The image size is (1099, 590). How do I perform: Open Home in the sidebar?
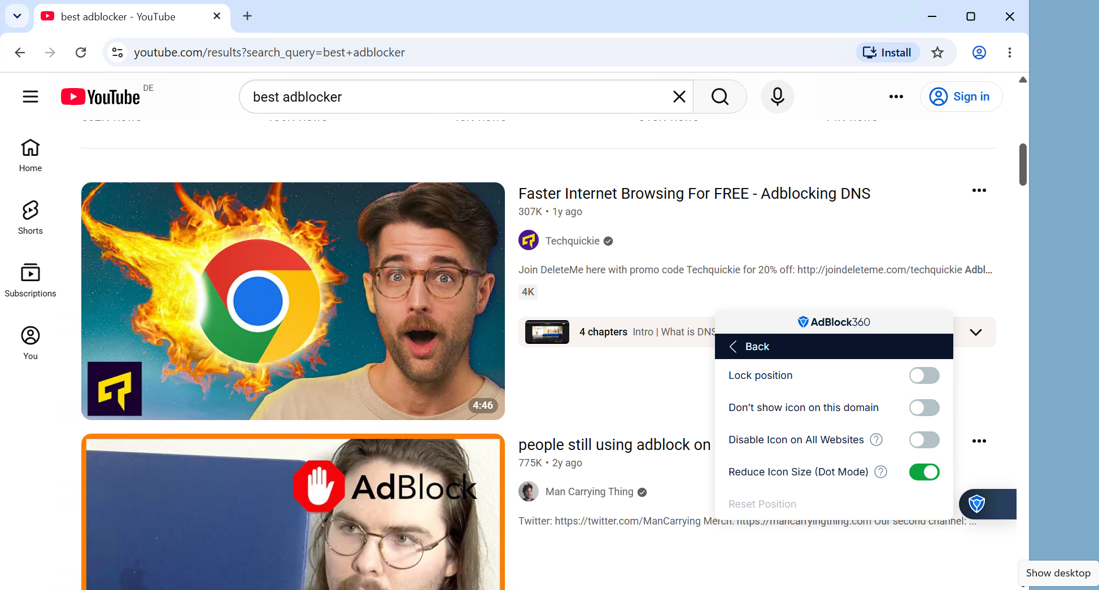click(x=30, y=155)
